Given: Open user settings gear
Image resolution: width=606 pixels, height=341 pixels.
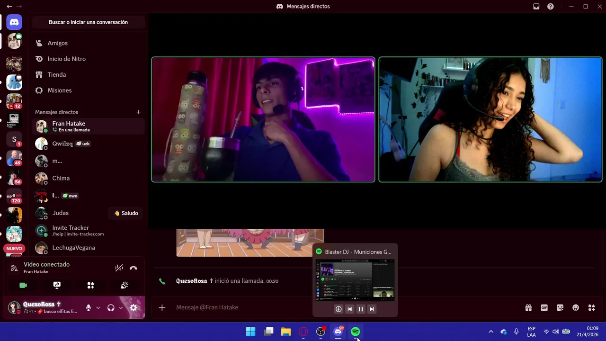Looking at the screenshot, I should [x=133, y=307].
